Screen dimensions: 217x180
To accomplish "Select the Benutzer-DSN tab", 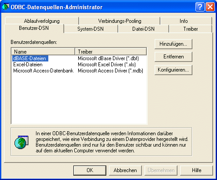I will 34,28.
